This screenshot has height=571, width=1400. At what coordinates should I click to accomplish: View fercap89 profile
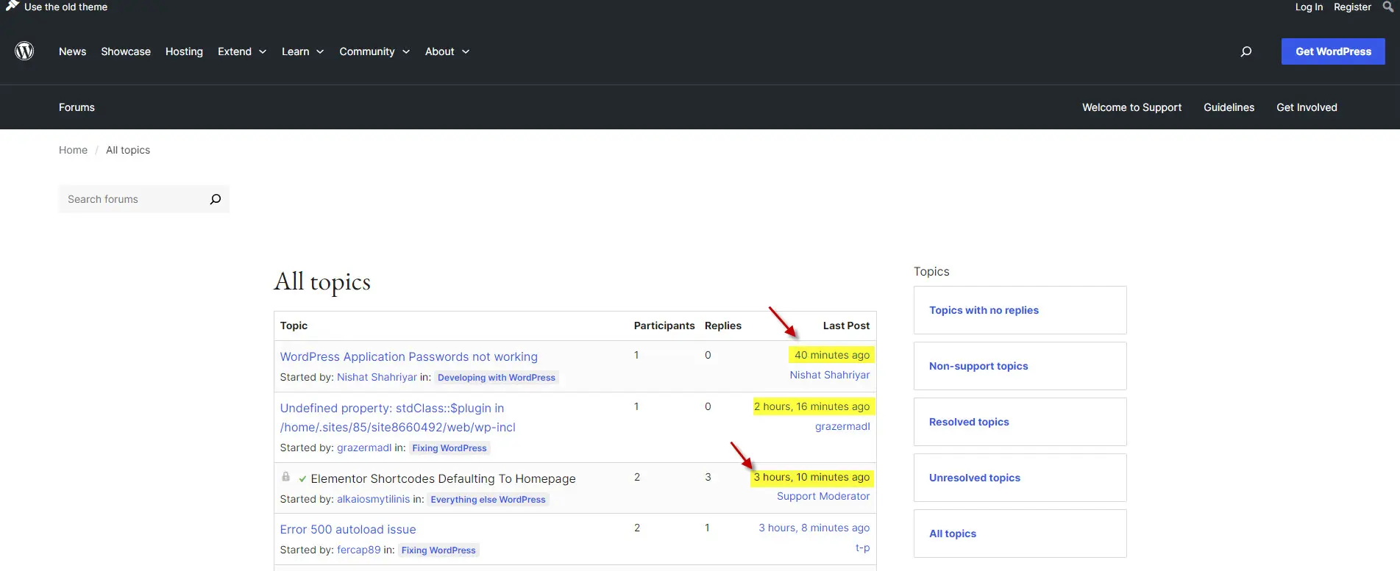[359, 550]
